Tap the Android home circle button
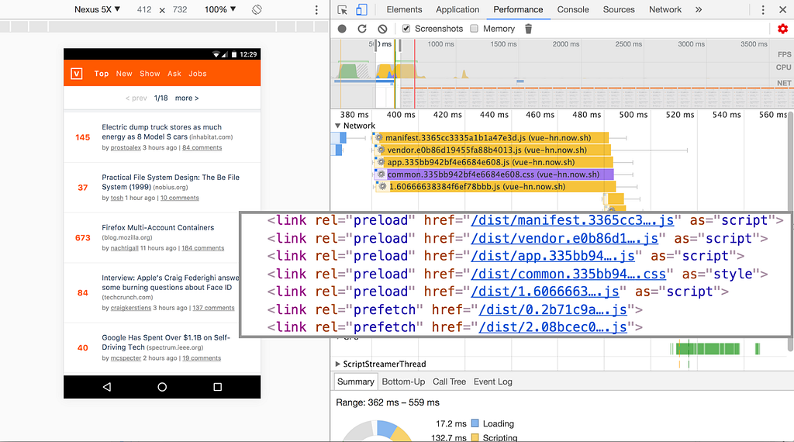Viewport: 794px width, 442px height. click(162, 387)
